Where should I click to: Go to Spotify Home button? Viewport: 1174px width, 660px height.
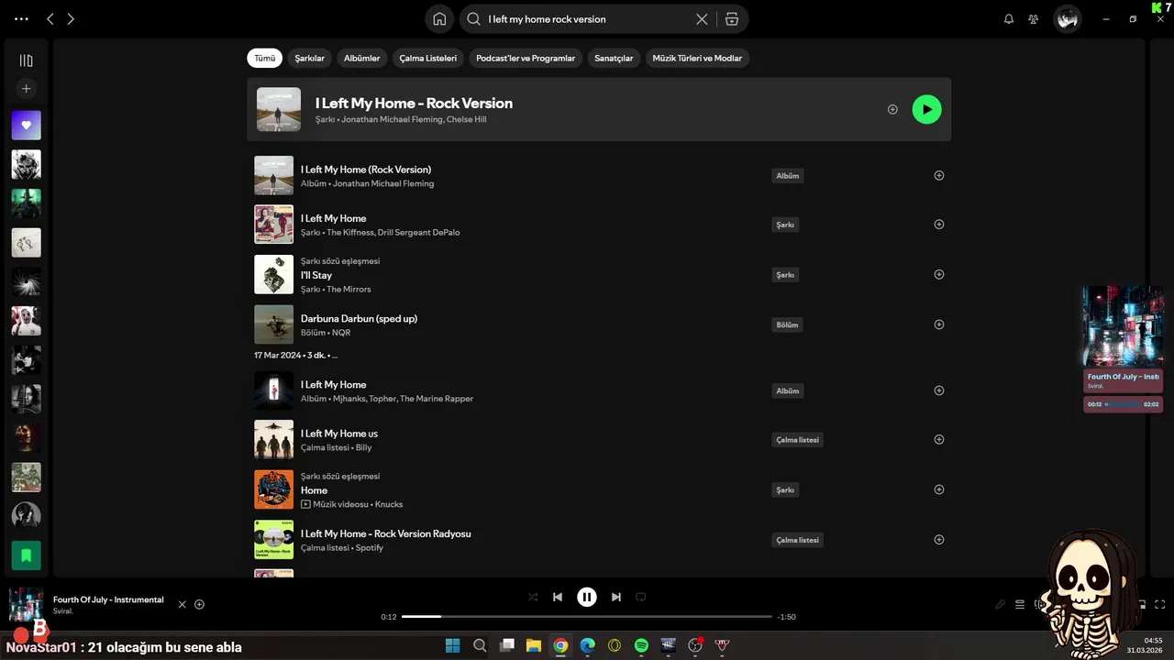point(439,19)
